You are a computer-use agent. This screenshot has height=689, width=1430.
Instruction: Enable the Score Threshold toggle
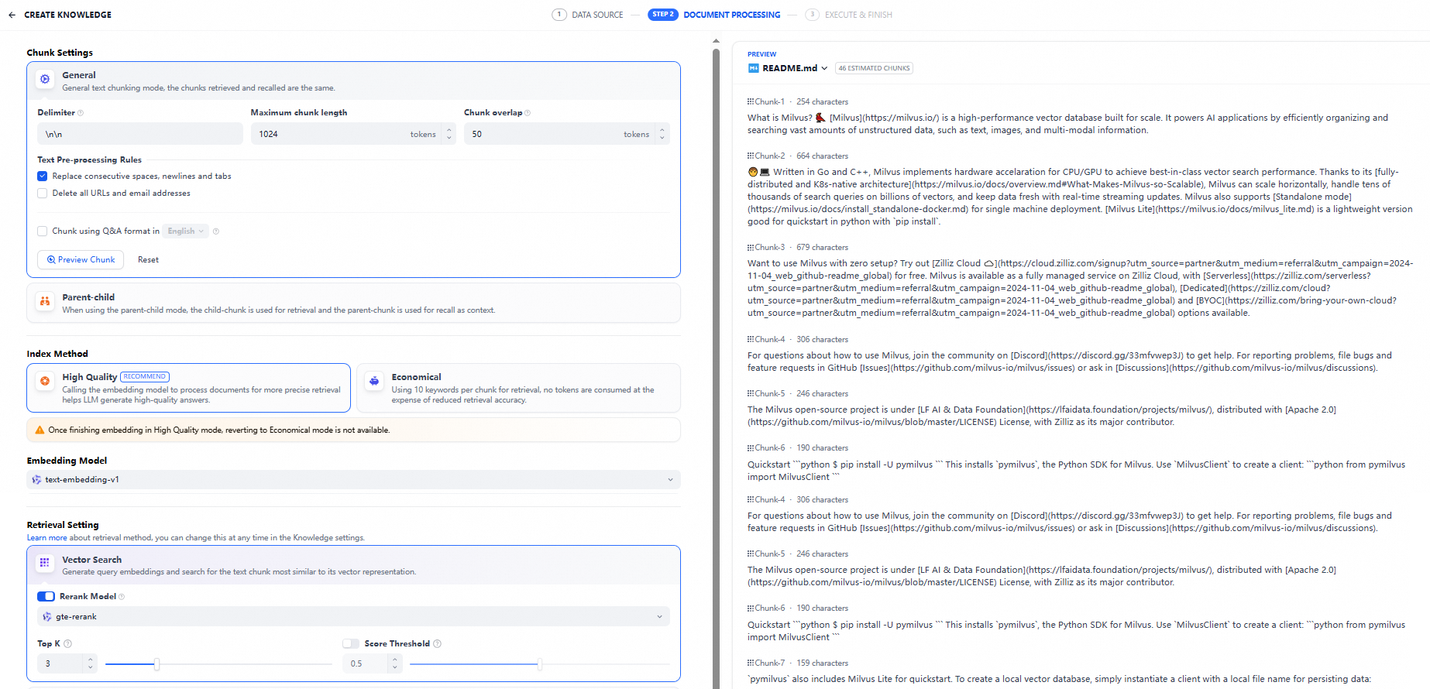[351, 644]
